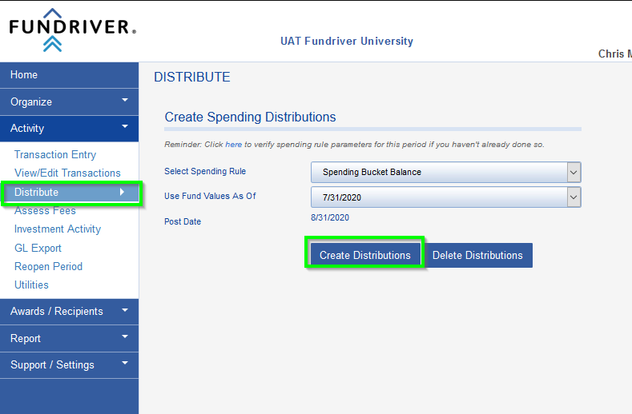Open View/Edit Transactions
This screenshot has width=632, height=414.
67,173
